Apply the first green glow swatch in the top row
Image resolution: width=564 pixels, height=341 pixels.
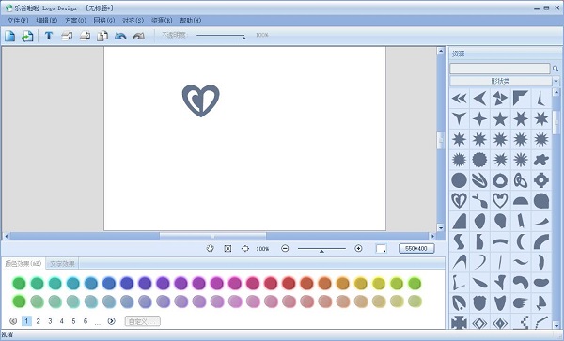point(19,284)
